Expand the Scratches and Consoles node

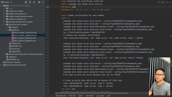click(1, 65)
